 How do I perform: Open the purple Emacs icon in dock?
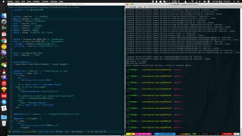4,53
